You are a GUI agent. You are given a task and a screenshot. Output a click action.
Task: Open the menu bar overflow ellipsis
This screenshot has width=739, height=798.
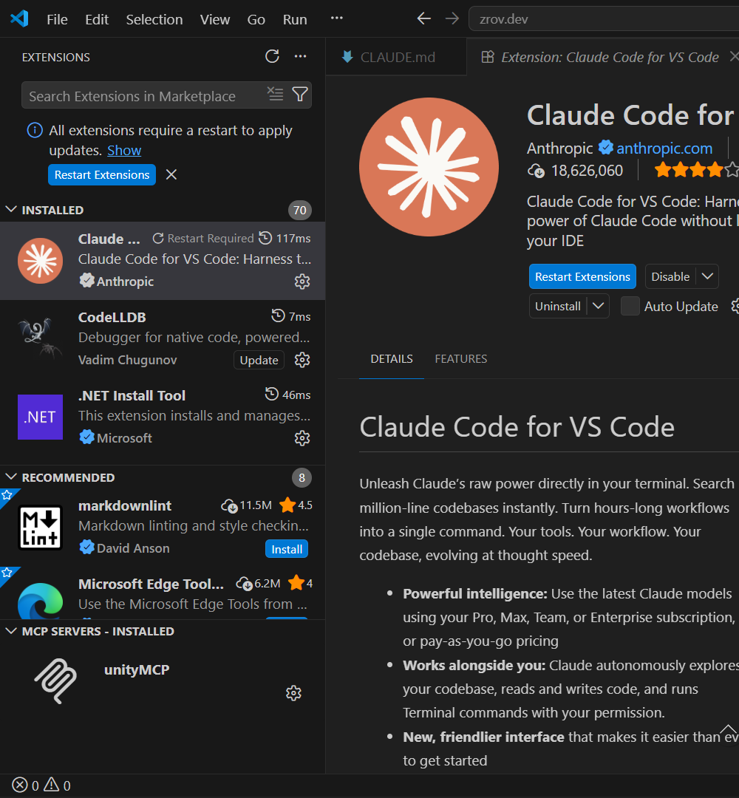336,18
